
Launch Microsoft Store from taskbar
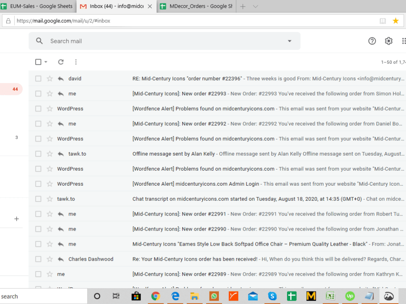[136, 296]
